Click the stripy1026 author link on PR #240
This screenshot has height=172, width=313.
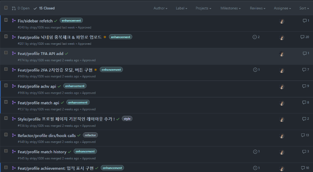click(x=37, y=27)
